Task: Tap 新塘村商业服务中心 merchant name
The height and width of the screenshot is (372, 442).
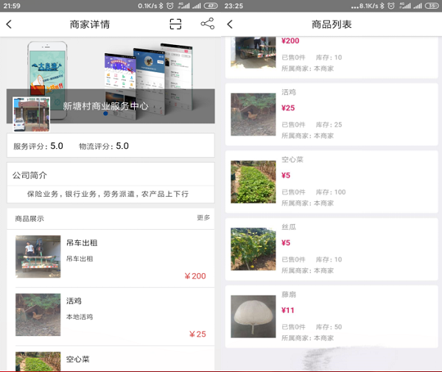Action: click(105, 106)
